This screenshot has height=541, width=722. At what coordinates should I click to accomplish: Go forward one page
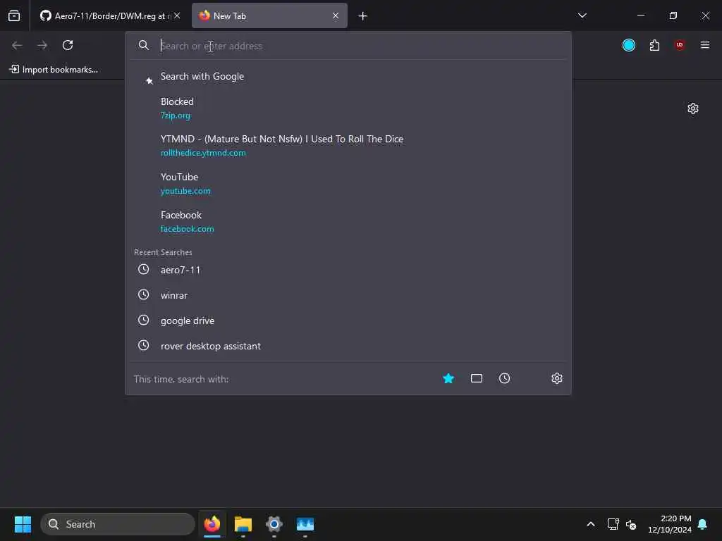(42, 45)
